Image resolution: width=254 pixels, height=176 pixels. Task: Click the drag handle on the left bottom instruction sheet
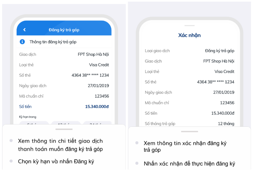[x=64, y=129]
